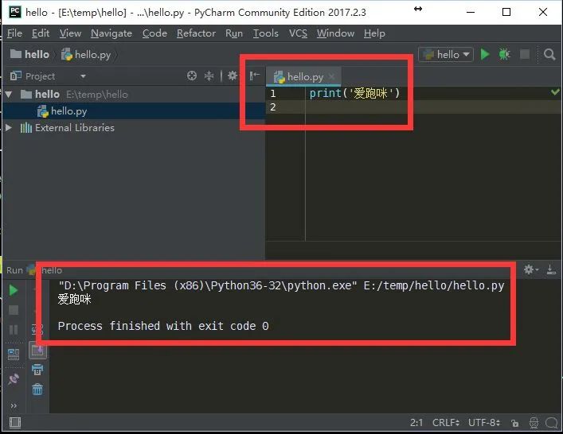Open the Project view selector dropdown
Viewport: 563px width, 434px height.
coord(83,76)
